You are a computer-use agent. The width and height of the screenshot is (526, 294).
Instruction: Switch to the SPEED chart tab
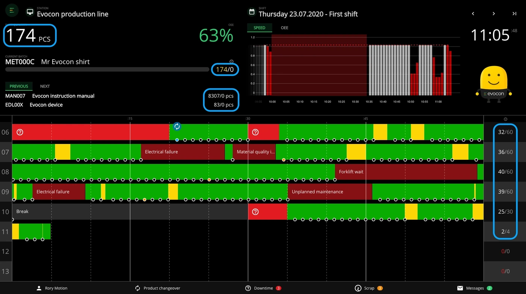tap(259, 28)
